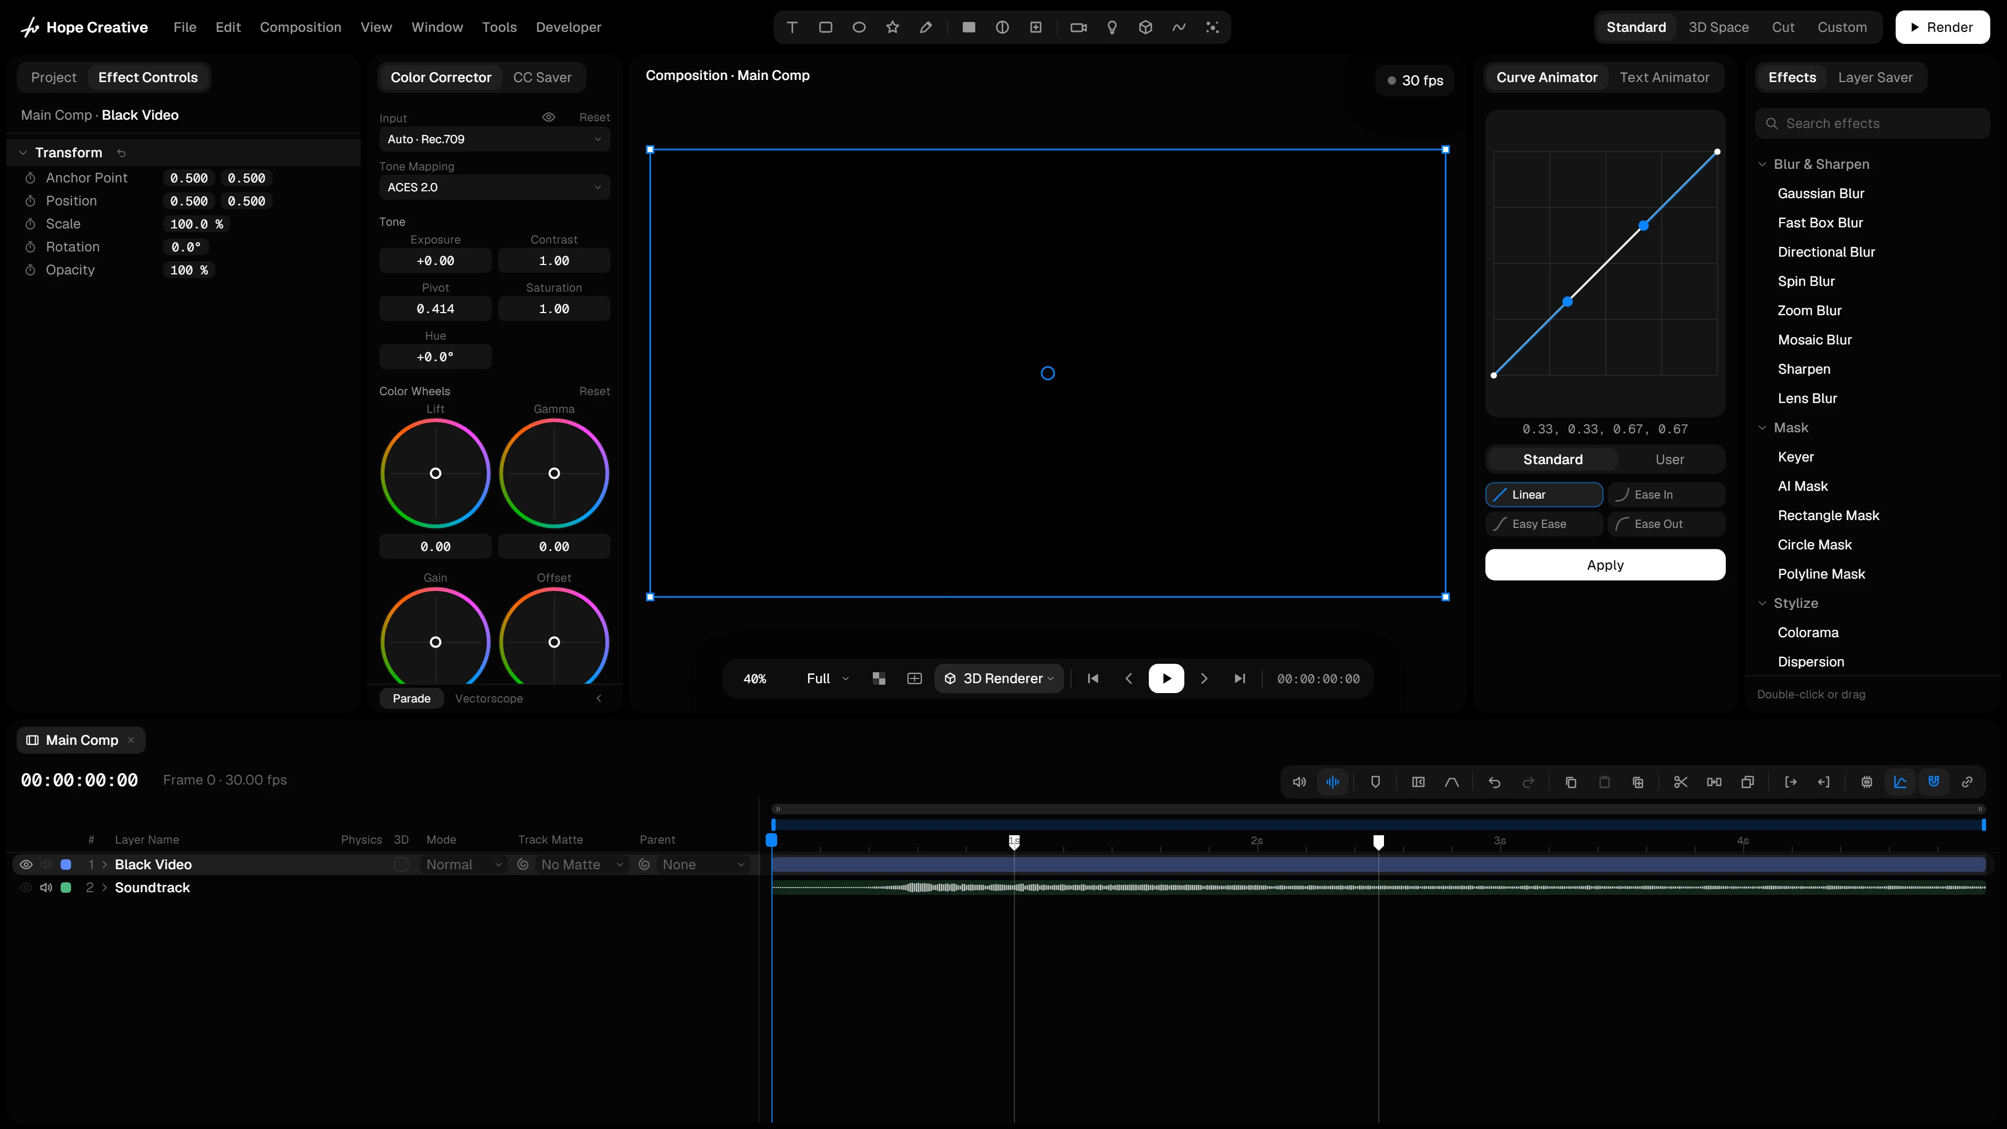Image resolution: width=2007 pixels, height=1129 pixels.
Task: Click Reset next to Color Wheels
Action: click(594, 391)
